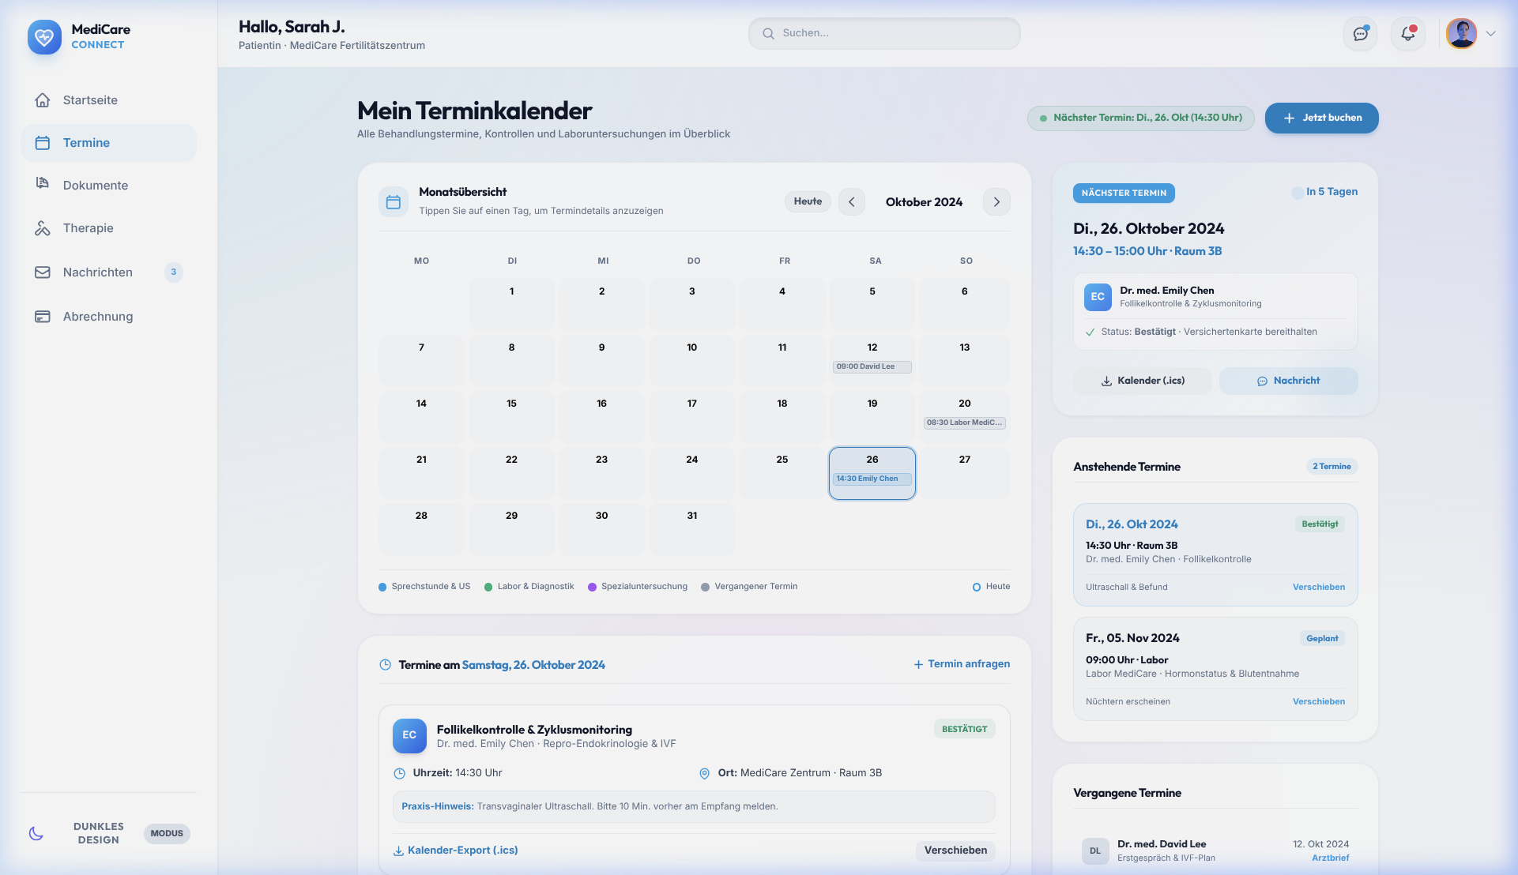
Task: Click the Termin anfragen link
Action: [x=962, y=664]
